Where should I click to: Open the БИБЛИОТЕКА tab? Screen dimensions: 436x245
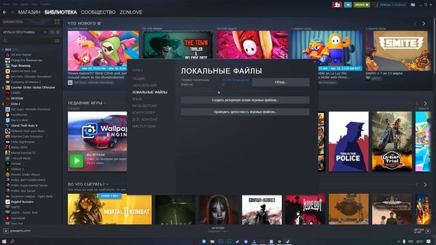point(61,12)
